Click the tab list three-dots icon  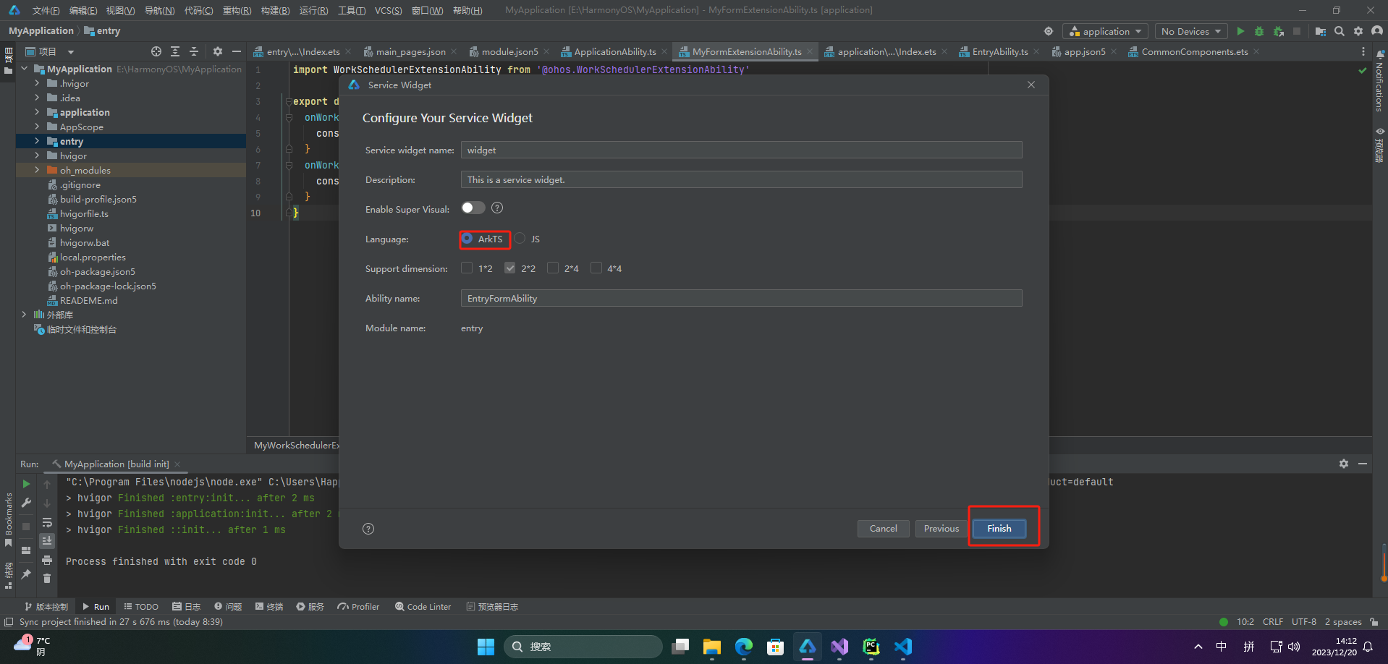[1363, 51]
